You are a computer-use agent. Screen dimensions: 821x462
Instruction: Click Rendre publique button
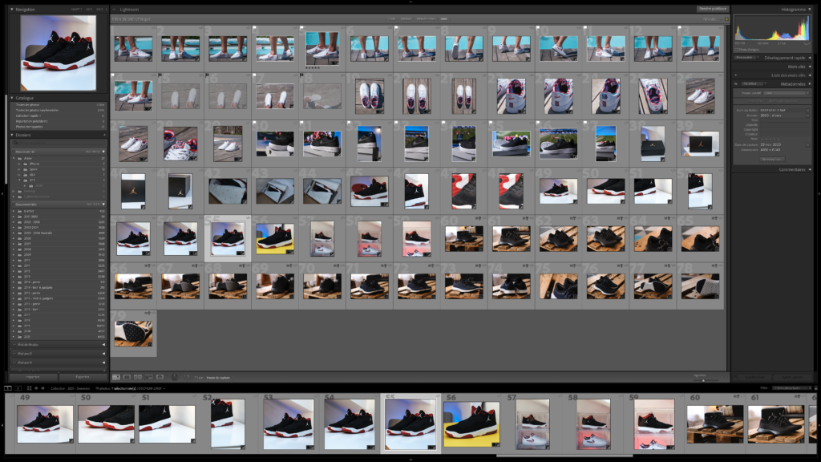click(x=712, y=9)
